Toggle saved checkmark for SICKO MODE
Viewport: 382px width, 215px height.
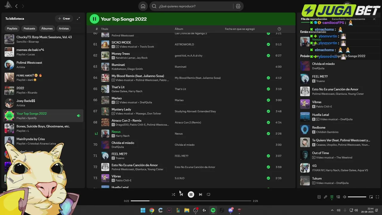click(268, 44)
